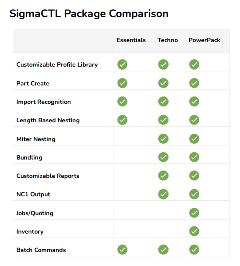Click PowerPack checkmark for Bundling
The height and width of the screenshot is (266, 240).
(x=194, y=157)
